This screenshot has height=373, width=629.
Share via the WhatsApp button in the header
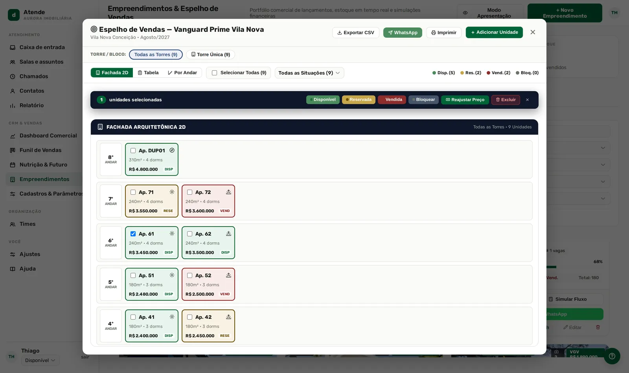403,33
